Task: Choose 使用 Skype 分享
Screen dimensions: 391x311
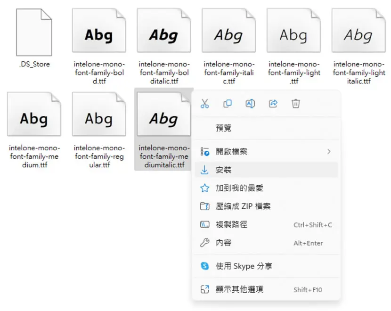Action: [266, 266]
